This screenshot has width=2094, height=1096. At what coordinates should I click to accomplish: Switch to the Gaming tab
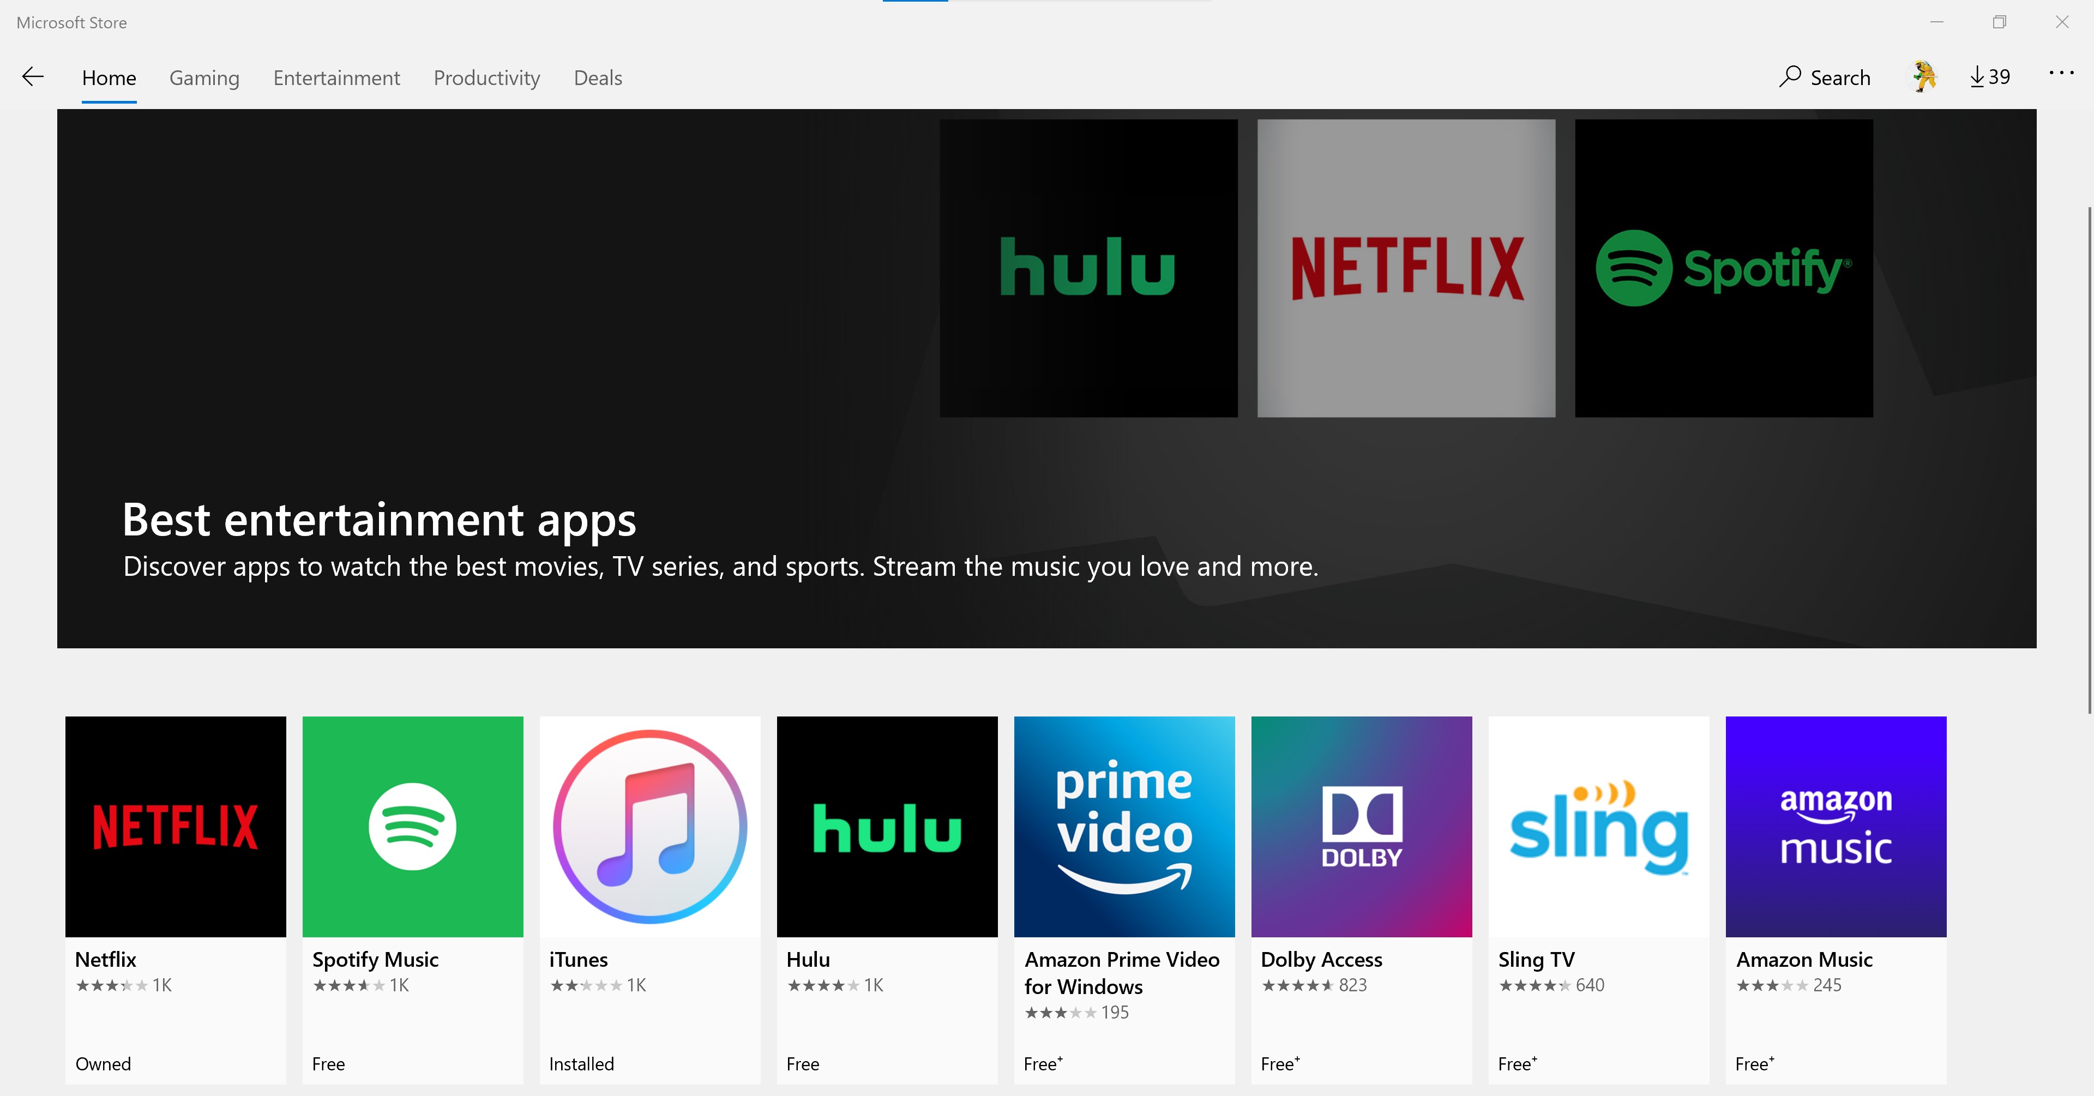(204, 78)
